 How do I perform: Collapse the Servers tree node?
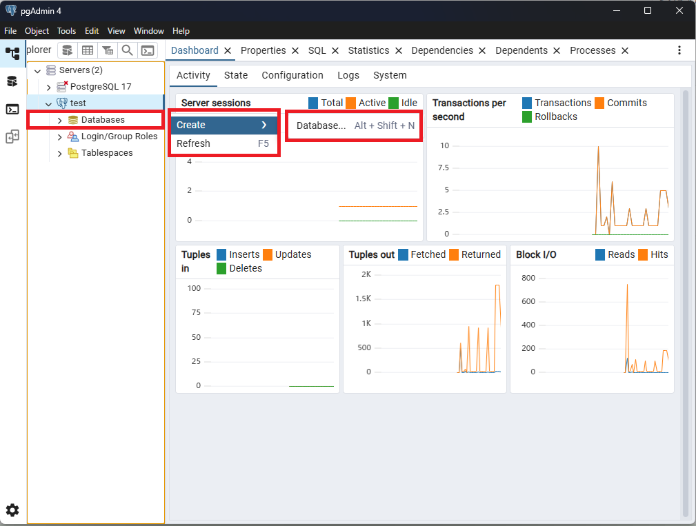pos(38,70)
